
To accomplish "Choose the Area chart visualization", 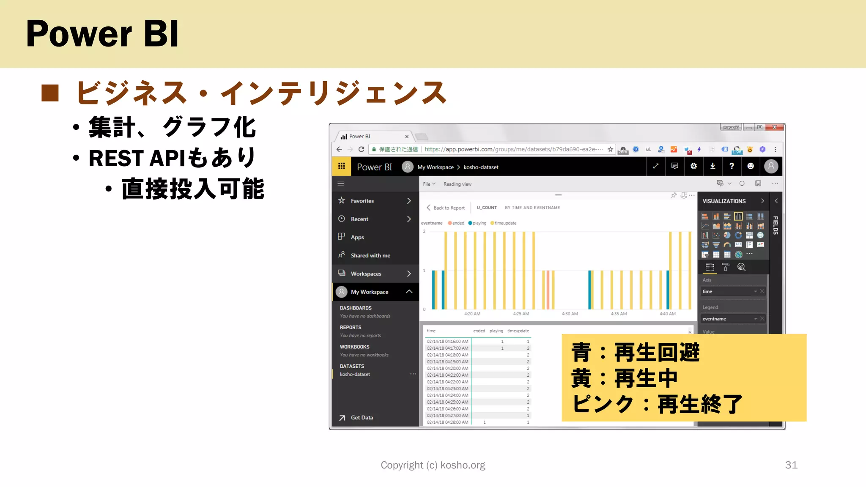I will pyautogui.click(x=716, y=226).
